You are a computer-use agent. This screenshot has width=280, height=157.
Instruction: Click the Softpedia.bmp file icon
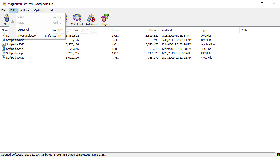(x=4, y=40)
